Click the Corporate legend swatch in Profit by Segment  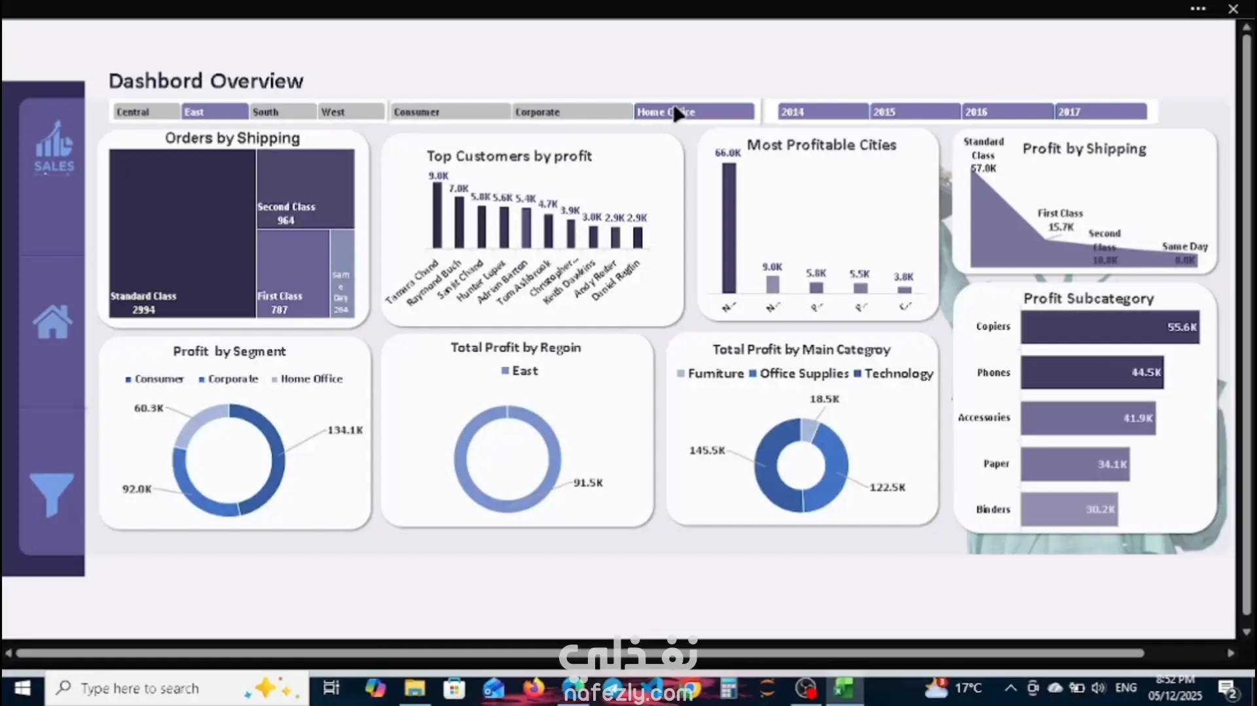(202, 379)
